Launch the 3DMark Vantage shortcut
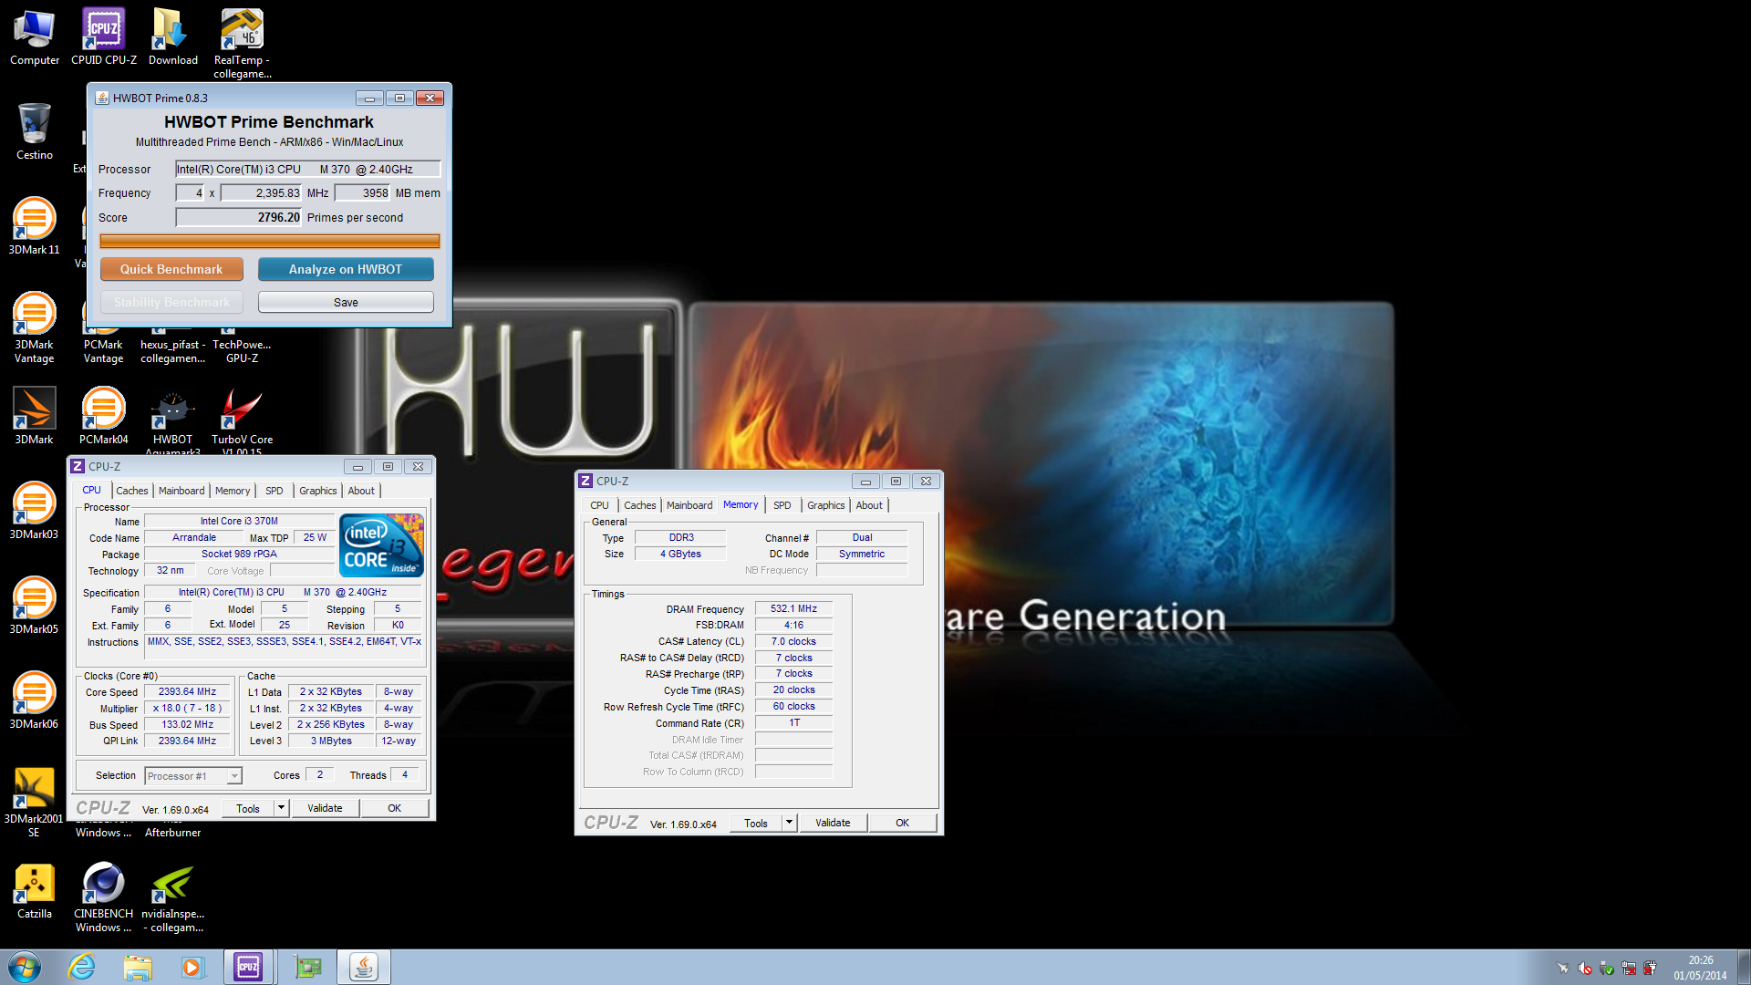The width and height of the screenshot is (1751, 985). point(35,328)
